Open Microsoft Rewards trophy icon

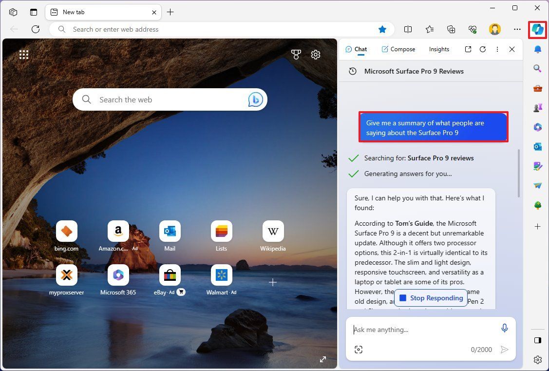point(296,55)
